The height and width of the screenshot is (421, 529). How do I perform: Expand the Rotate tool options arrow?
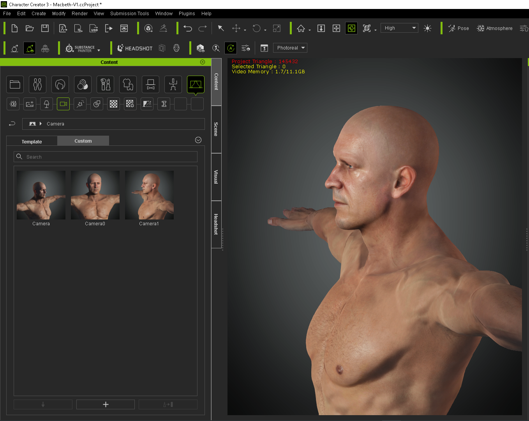[x=265, y=30]
